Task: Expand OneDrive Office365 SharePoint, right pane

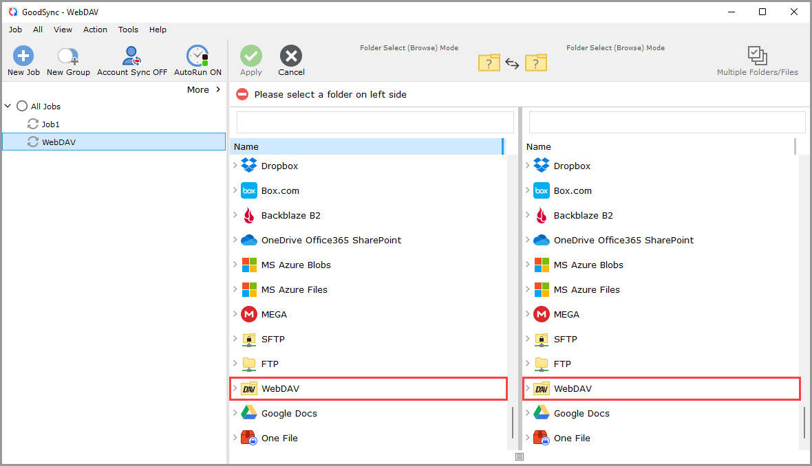Action: (528, 240)
